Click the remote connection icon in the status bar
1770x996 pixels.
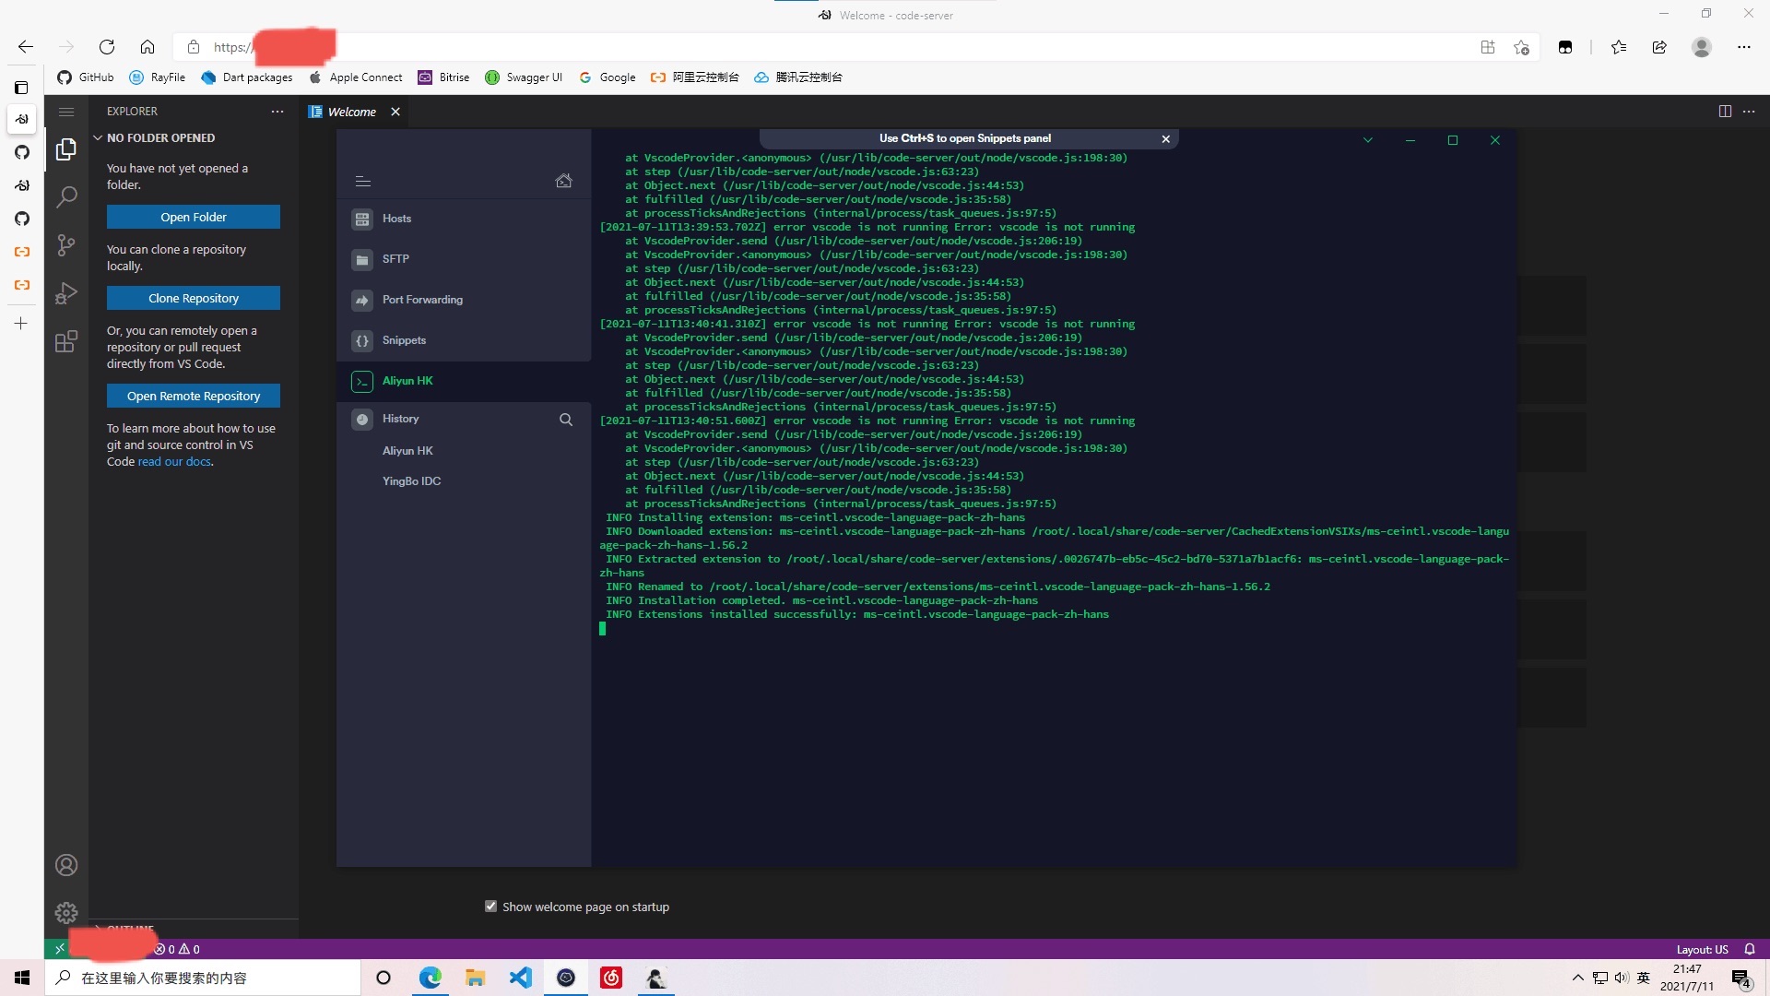(x=59, y=948)
